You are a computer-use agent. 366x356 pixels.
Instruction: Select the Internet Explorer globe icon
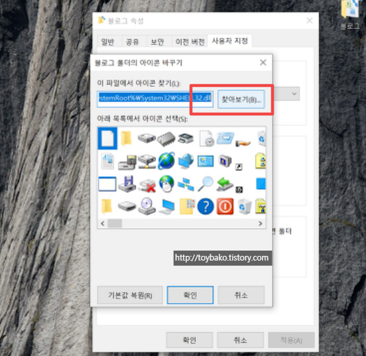click(166, 160)
